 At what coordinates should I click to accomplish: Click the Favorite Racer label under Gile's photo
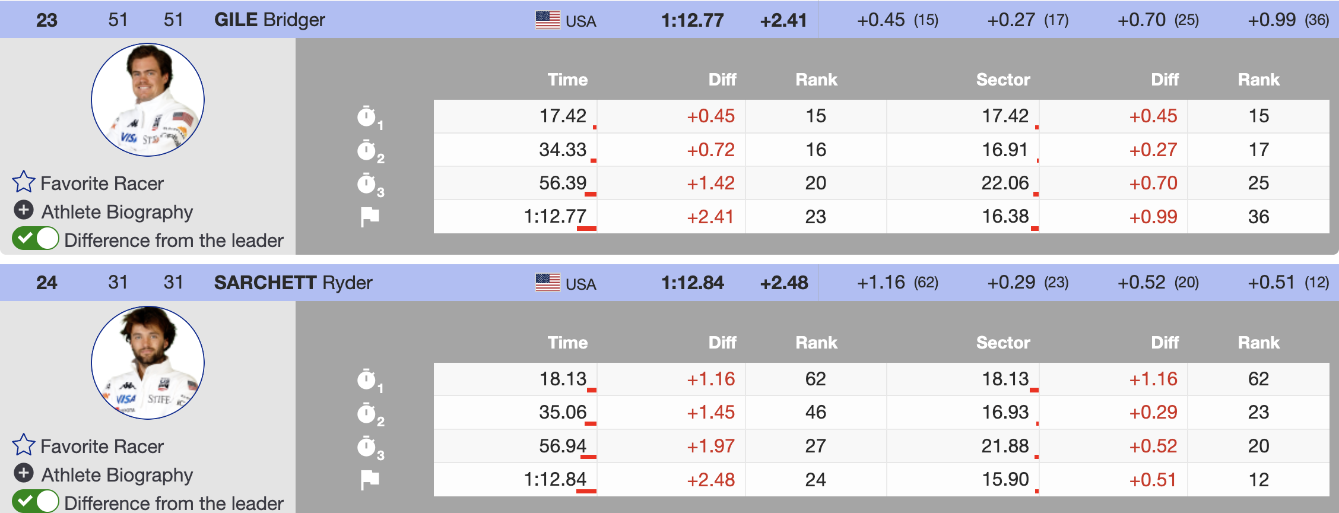101,183
